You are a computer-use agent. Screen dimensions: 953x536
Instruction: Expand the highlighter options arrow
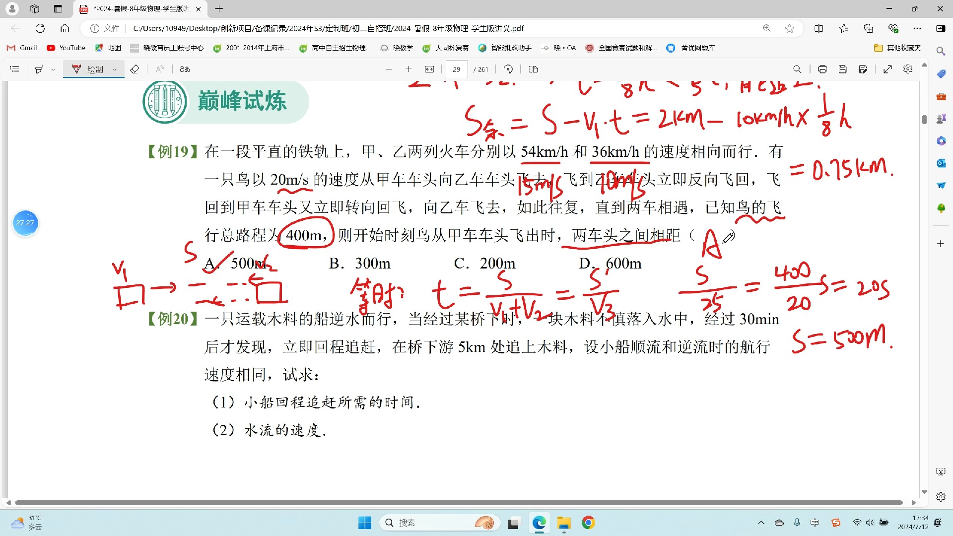point(53,69)
